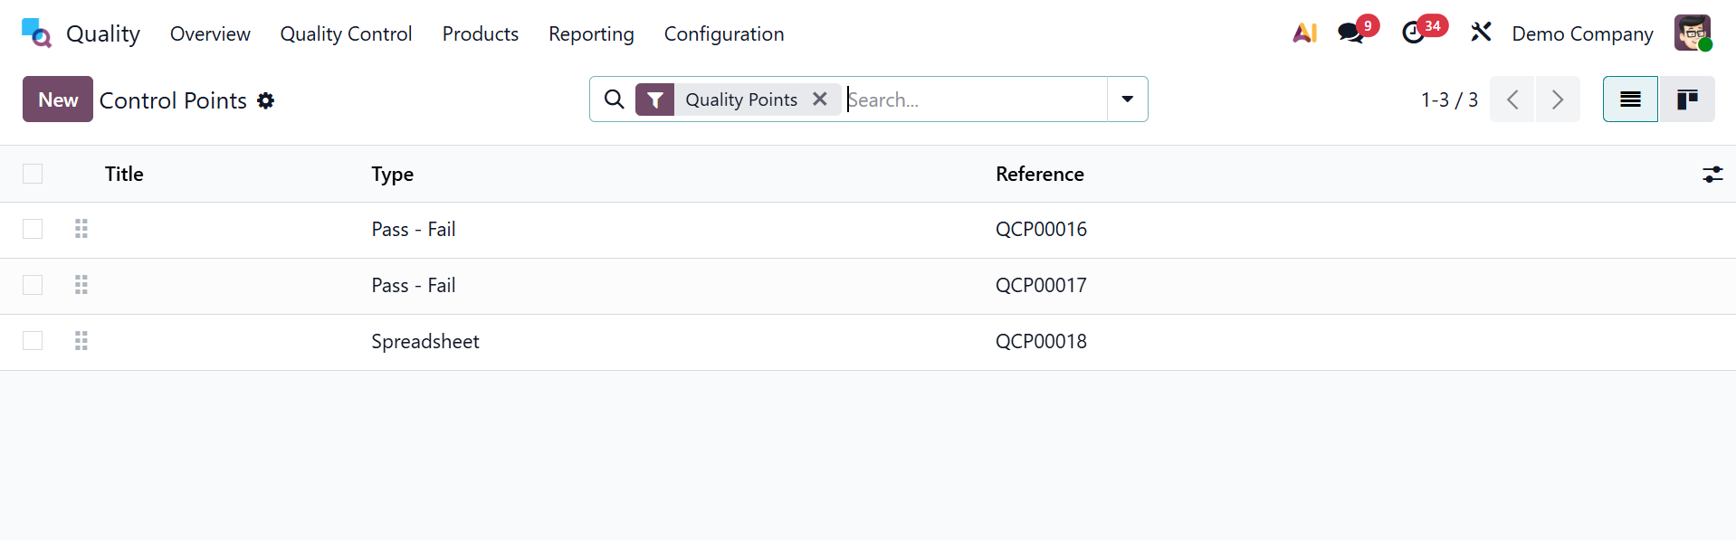
Task: Open the Configuration menu
Action: click(x=724, y=33)
